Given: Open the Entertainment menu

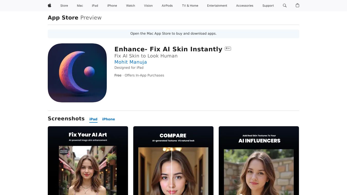Looking at the screenshot, I should point(217,6).
